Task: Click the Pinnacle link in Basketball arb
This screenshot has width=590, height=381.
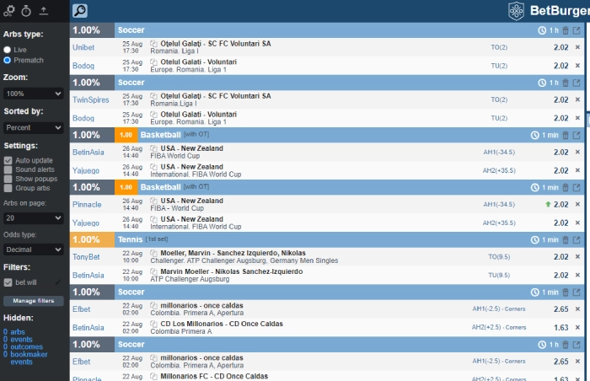Action: pos(87,205)
